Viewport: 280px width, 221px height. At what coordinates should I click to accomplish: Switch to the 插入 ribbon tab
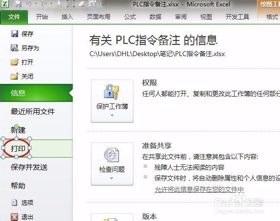67,17
